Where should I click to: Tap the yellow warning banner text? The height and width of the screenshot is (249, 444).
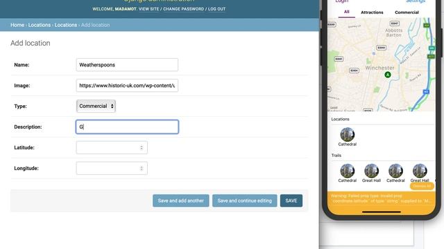[x=381, y=199]
